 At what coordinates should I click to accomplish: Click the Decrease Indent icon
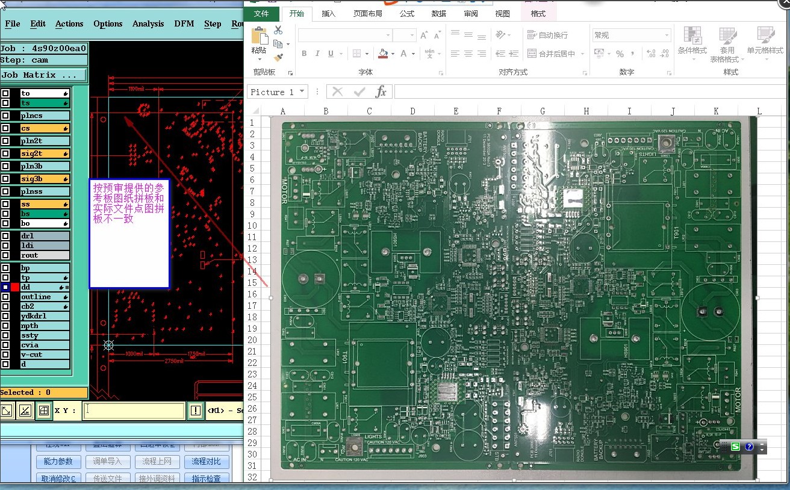click(x=500, y=54)
